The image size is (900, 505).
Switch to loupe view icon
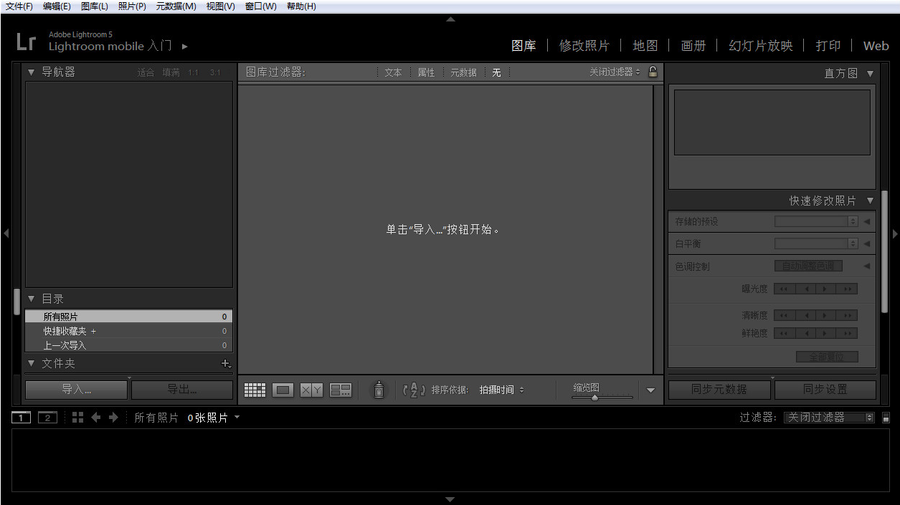[x=283, y=390]
